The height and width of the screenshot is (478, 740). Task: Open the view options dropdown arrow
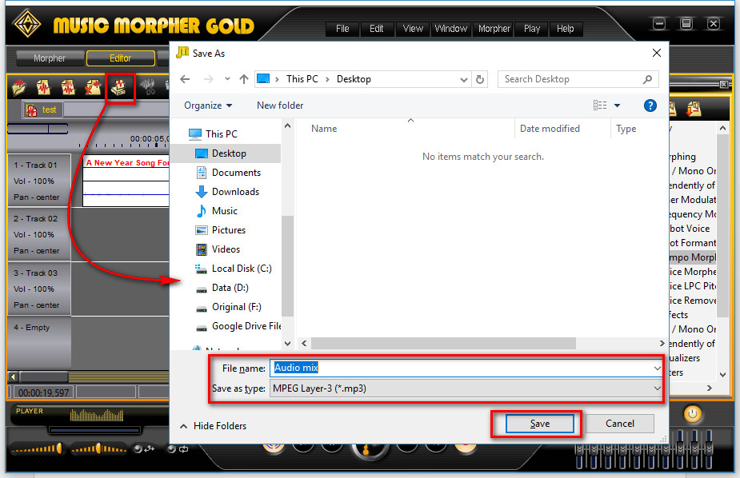coord(617,106)
